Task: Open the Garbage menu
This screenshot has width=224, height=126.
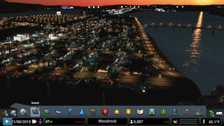Action: [x=93, y=112]
